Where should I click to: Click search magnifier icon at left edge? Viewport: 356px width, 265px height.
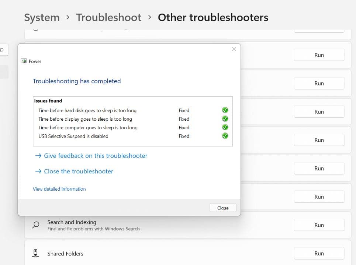tap(2, 49)
